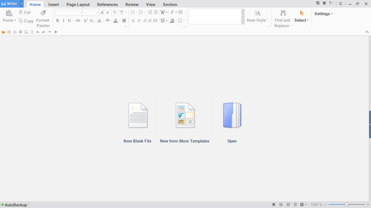Click the zoom-in plus button
The height and width of the screenshot is (208, 371).
tap(367, 204)
